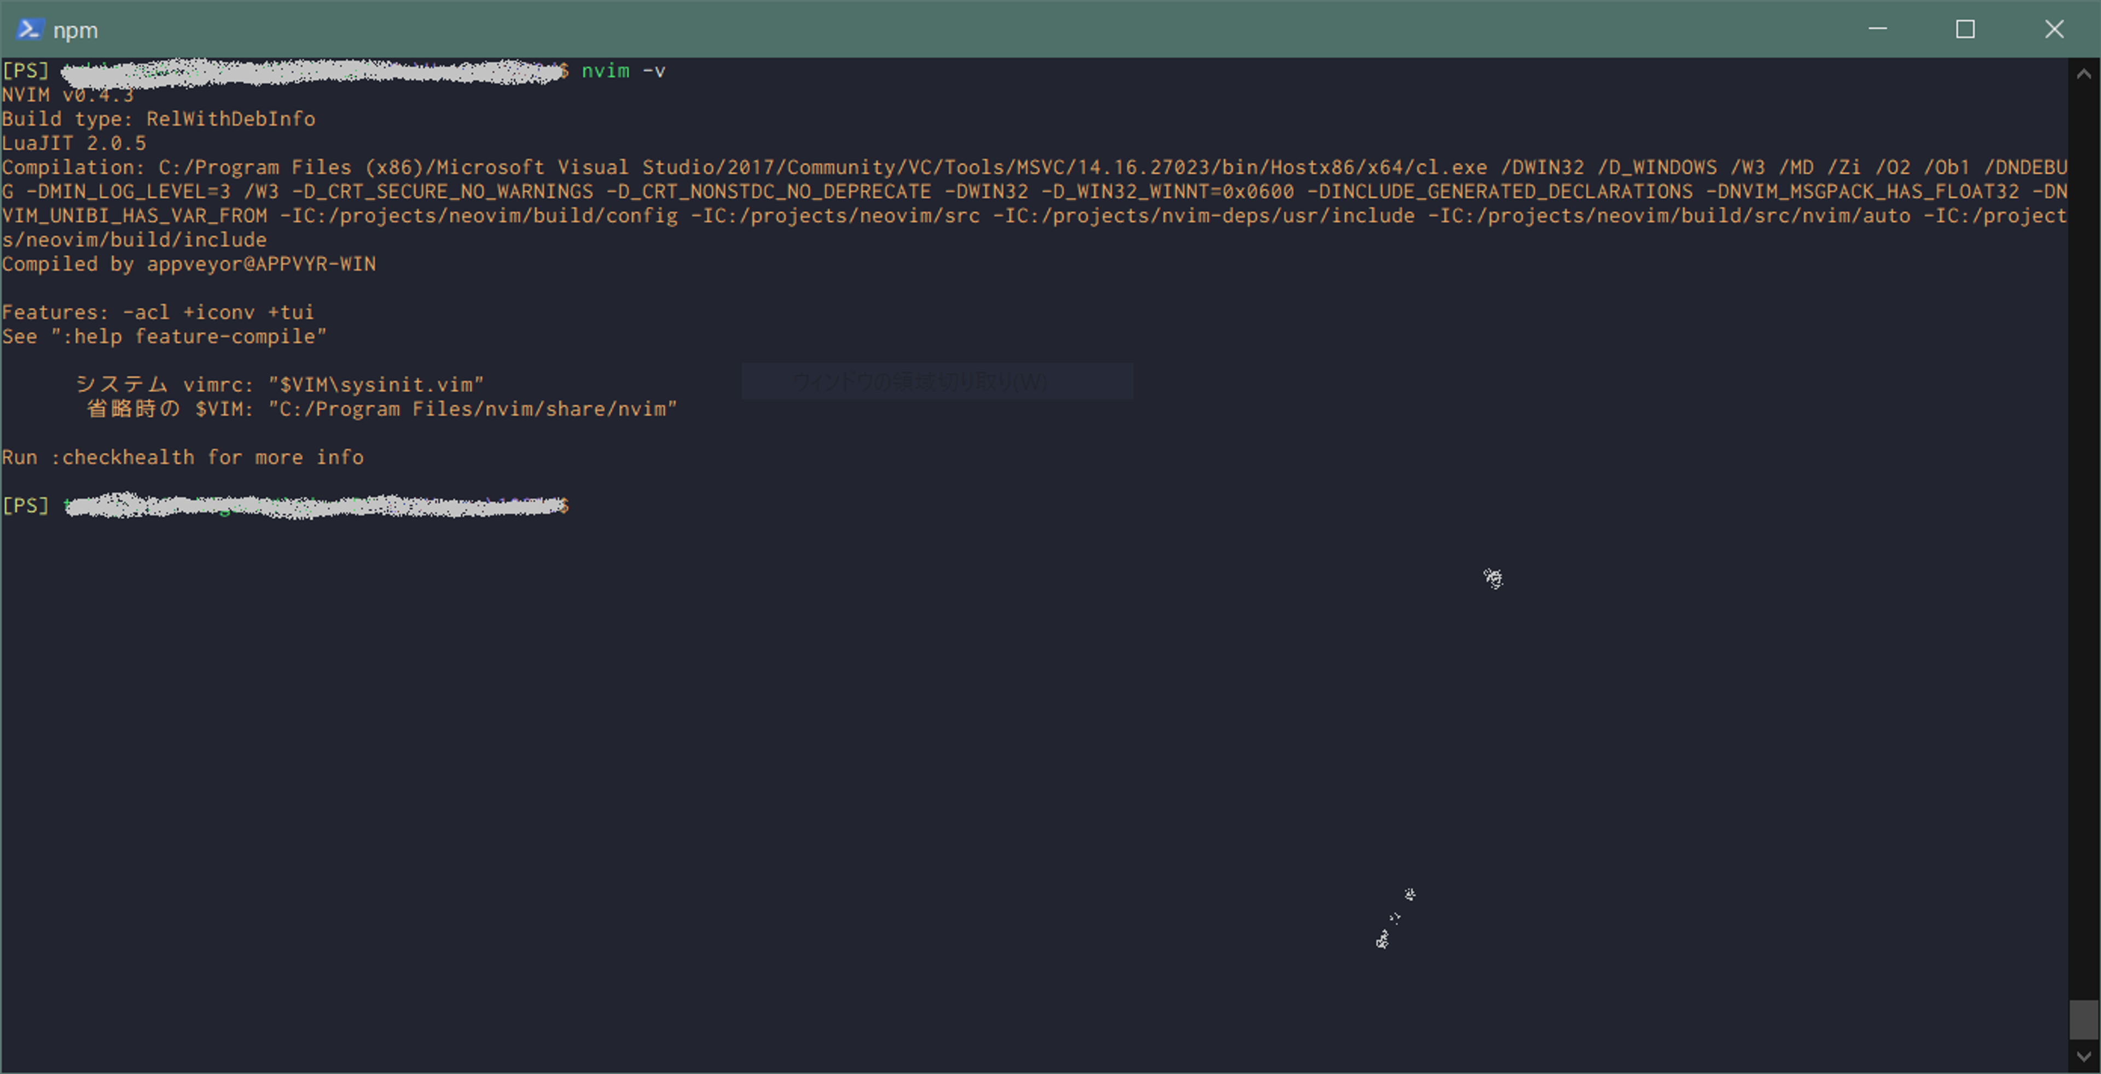Click the 'Compilation:' line with cl.exe path

pos(1034,167)
